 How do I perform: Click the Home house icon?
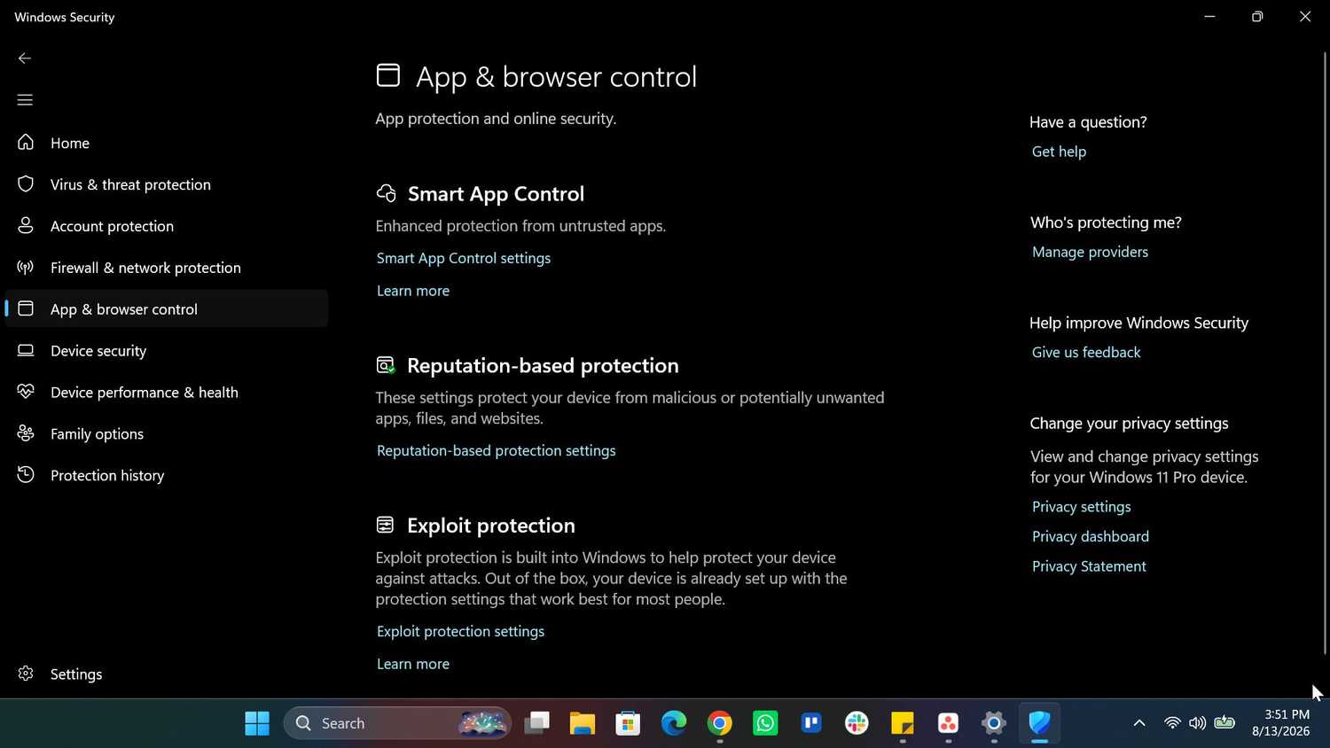pyautogui.click(x=26, y=142)
